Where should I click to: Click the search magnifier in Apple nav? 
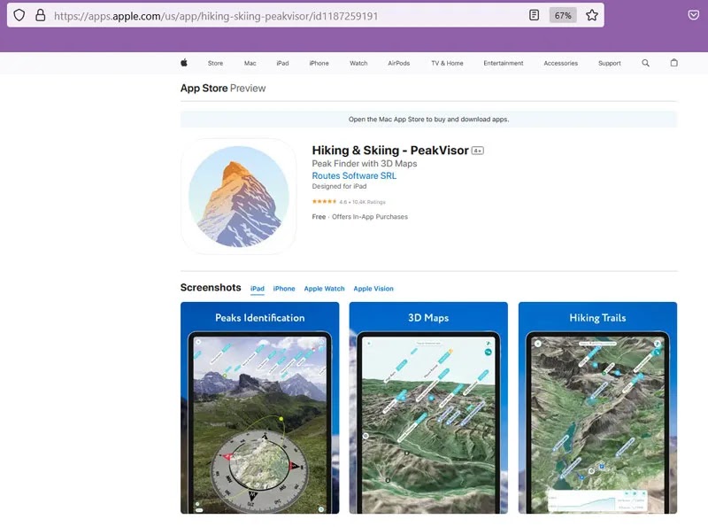click(646, 63)
